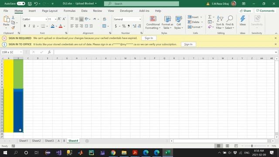Screen dimensions: 279x157
Task: Toggle Center alignment
Action: coord(77,26)
